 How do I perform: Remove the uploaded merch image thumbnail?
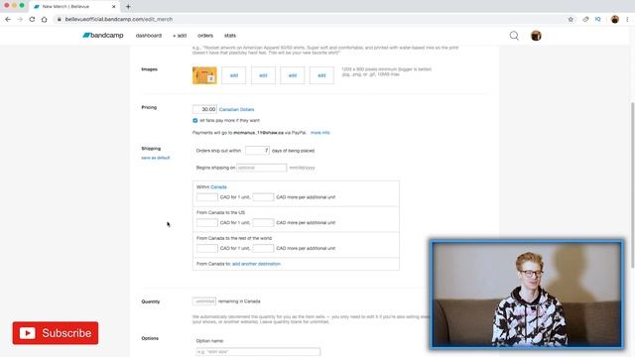click(211, 79)
